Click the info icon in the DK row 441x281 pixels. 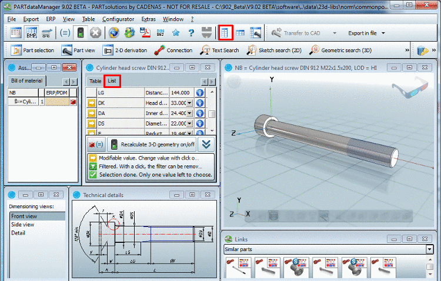tap(200, 103)
